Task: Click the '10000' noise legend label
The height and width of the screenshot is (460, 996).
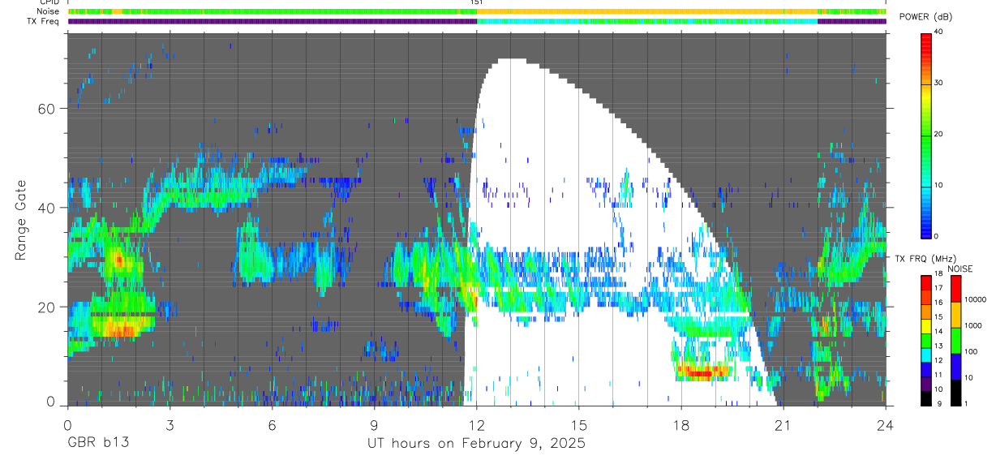Action: [975, 300]
